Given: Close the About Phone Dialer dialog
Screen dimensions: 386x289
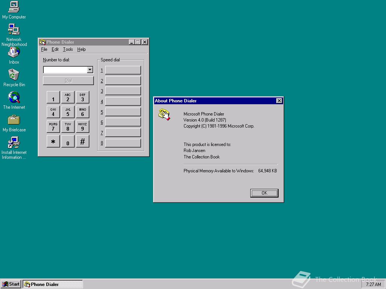Looking at the screenshot, I should [279, 101].
